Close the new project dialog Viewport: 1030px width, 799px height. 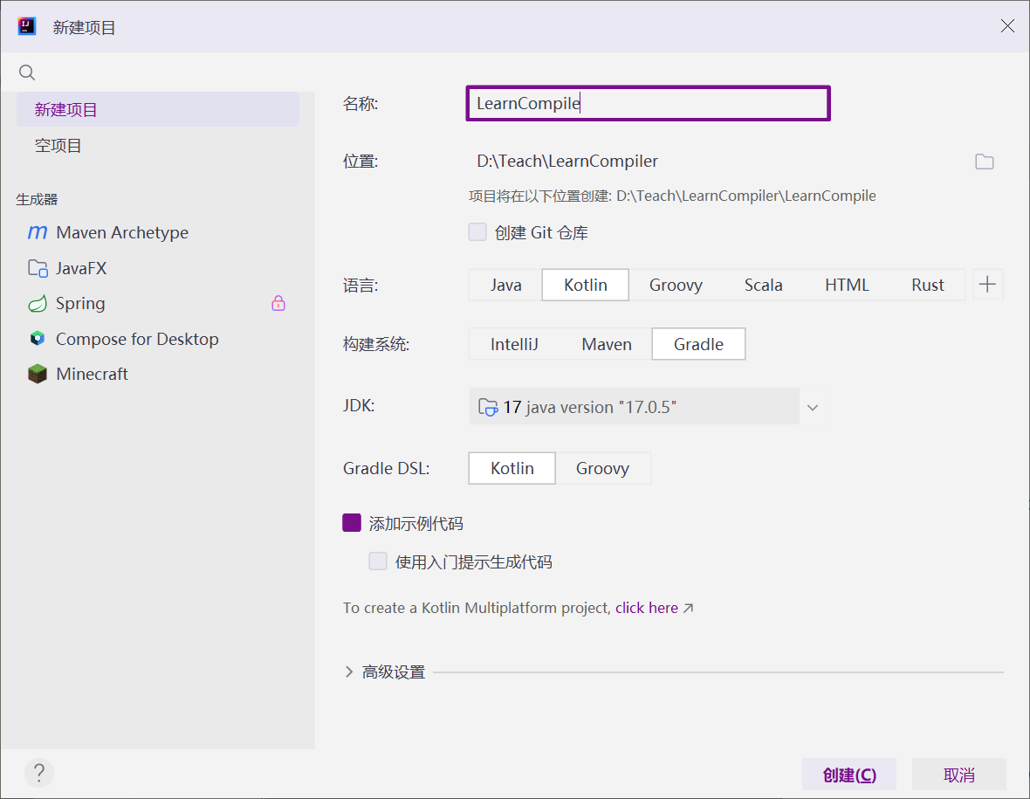click(1007, 25)
